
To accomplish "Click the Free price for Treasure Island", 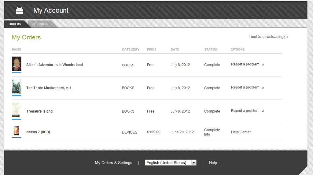I will point(151,111).
